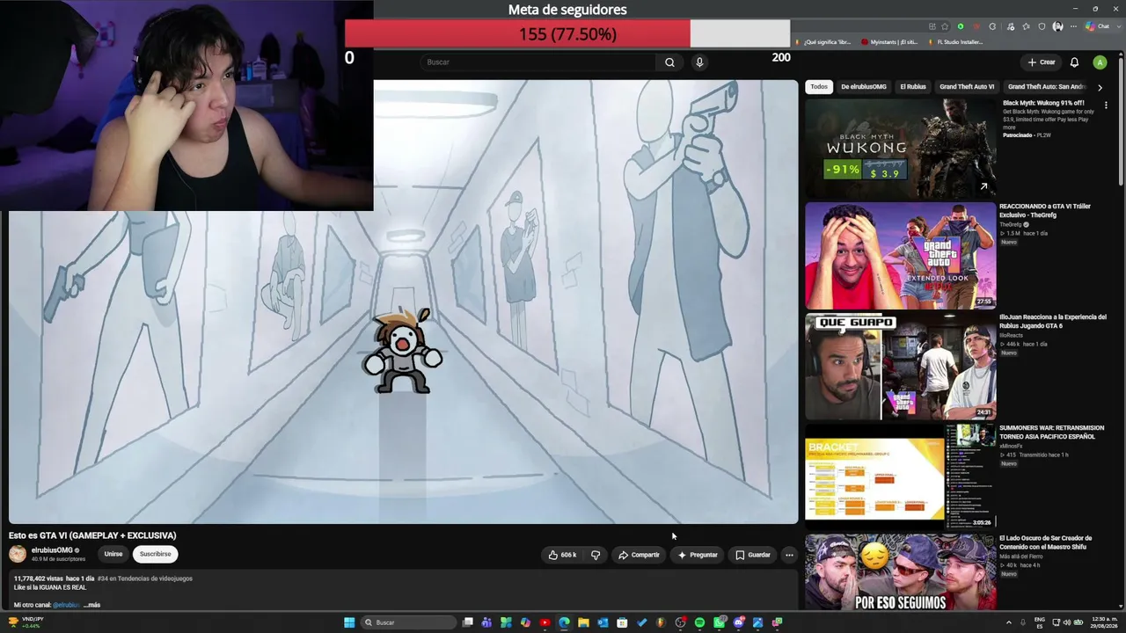
Task: Open Summoners War stream thumbnail
Action: pos(901,477)
